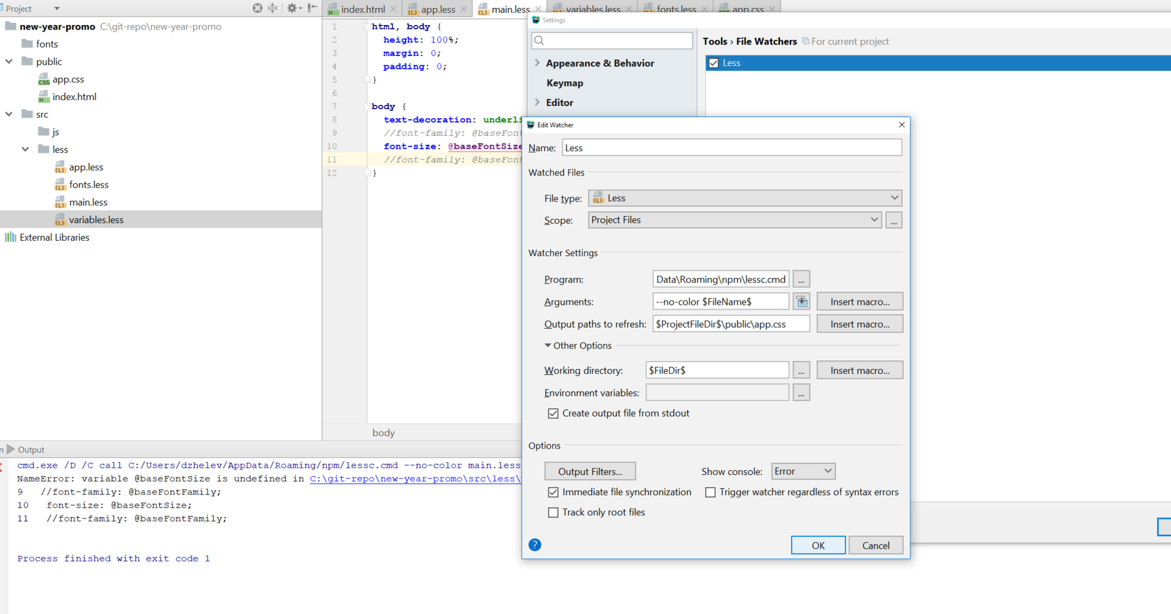Click the Arguments input field

(720, 301)
